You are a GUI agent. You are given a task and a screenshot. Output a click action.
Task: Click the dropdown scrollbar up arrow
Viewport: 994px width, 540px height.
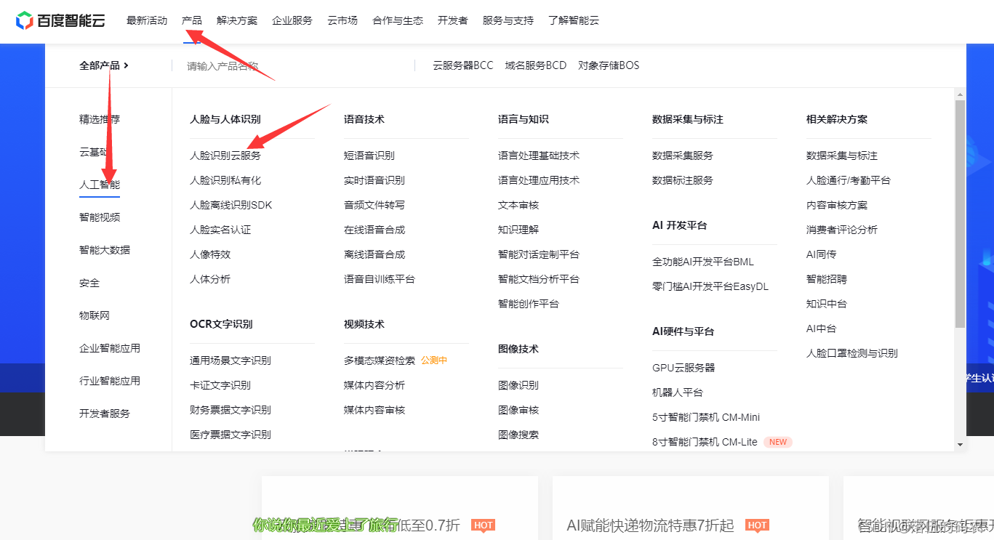[x=961, y=94]
